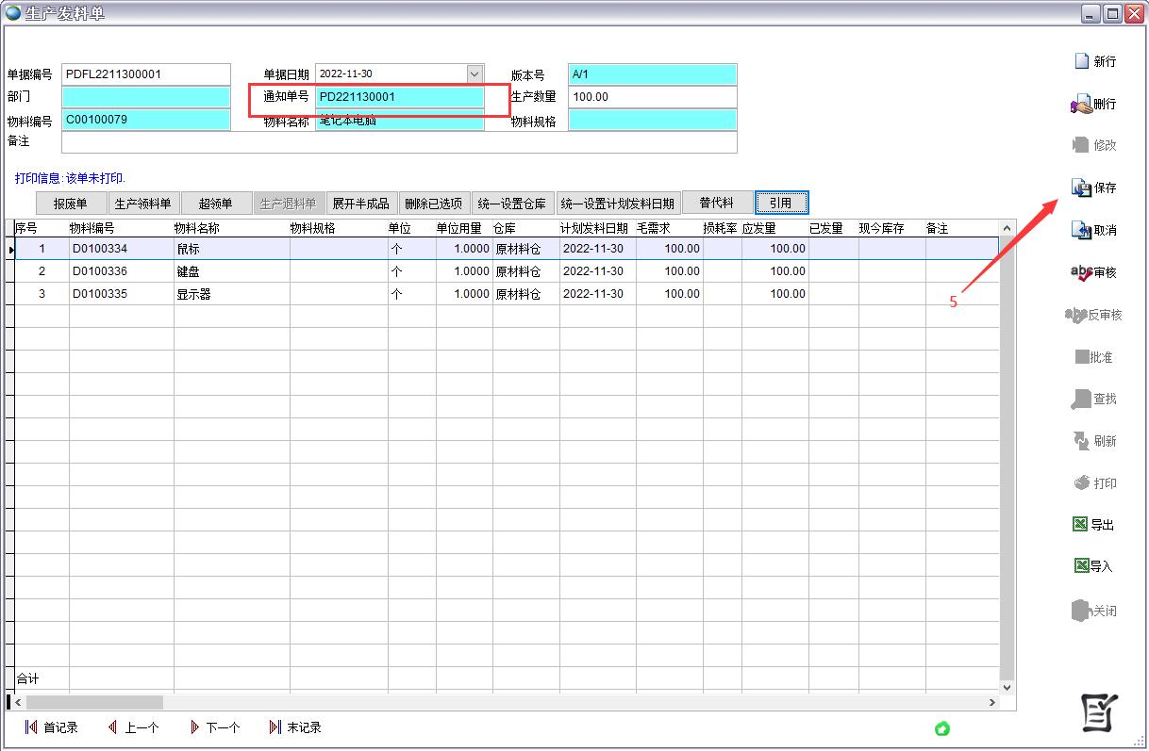Viewport: 1149px width, 751px height.
Task: Click in the 备注 input field
Action: coord(398,142)
